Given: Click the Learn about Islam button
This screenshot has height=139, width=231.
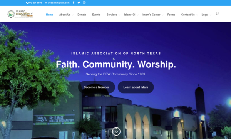Looking at the screenshot, I should [136, 87].
